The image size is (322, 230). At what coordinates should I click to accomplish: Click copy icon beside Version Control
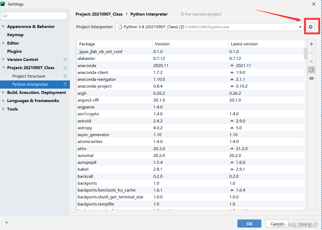(x=65, y=60)
